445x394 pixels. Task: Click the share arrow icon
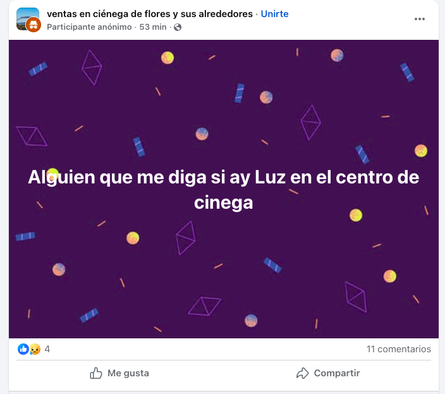(303, 373)
